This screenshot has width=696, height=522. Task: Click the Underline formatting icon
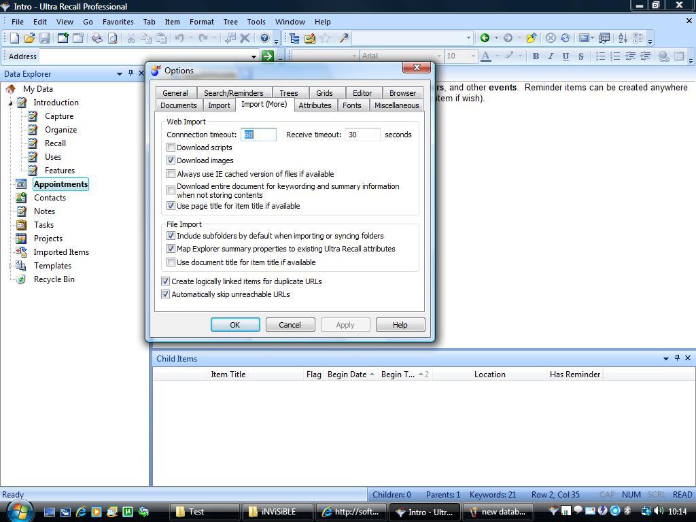tap(565, 56)
